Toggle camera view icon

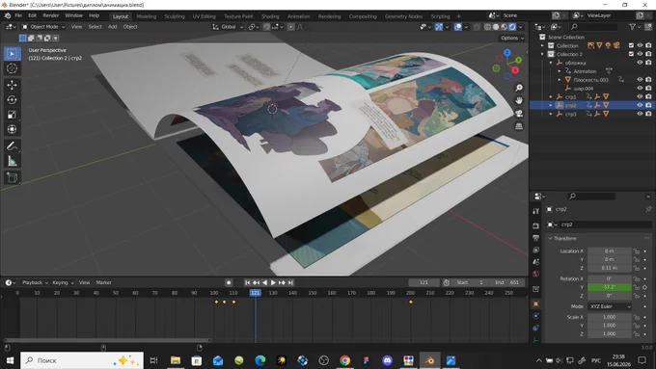tap(519, 114)
